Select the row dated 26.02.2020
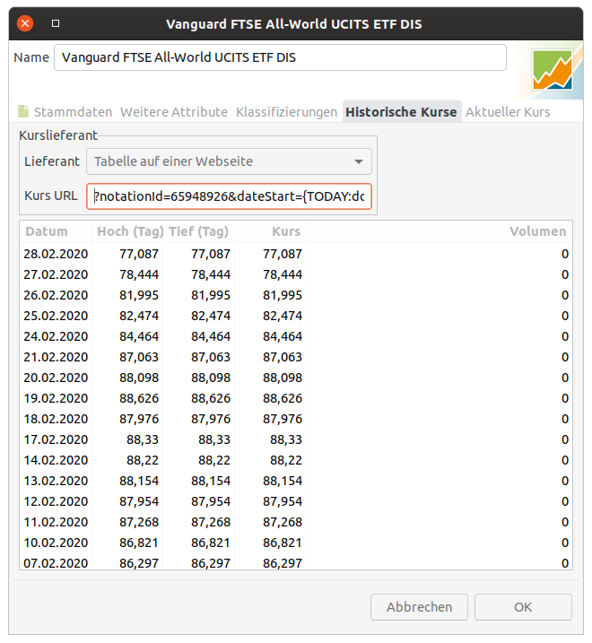 (x=296, y=295)
